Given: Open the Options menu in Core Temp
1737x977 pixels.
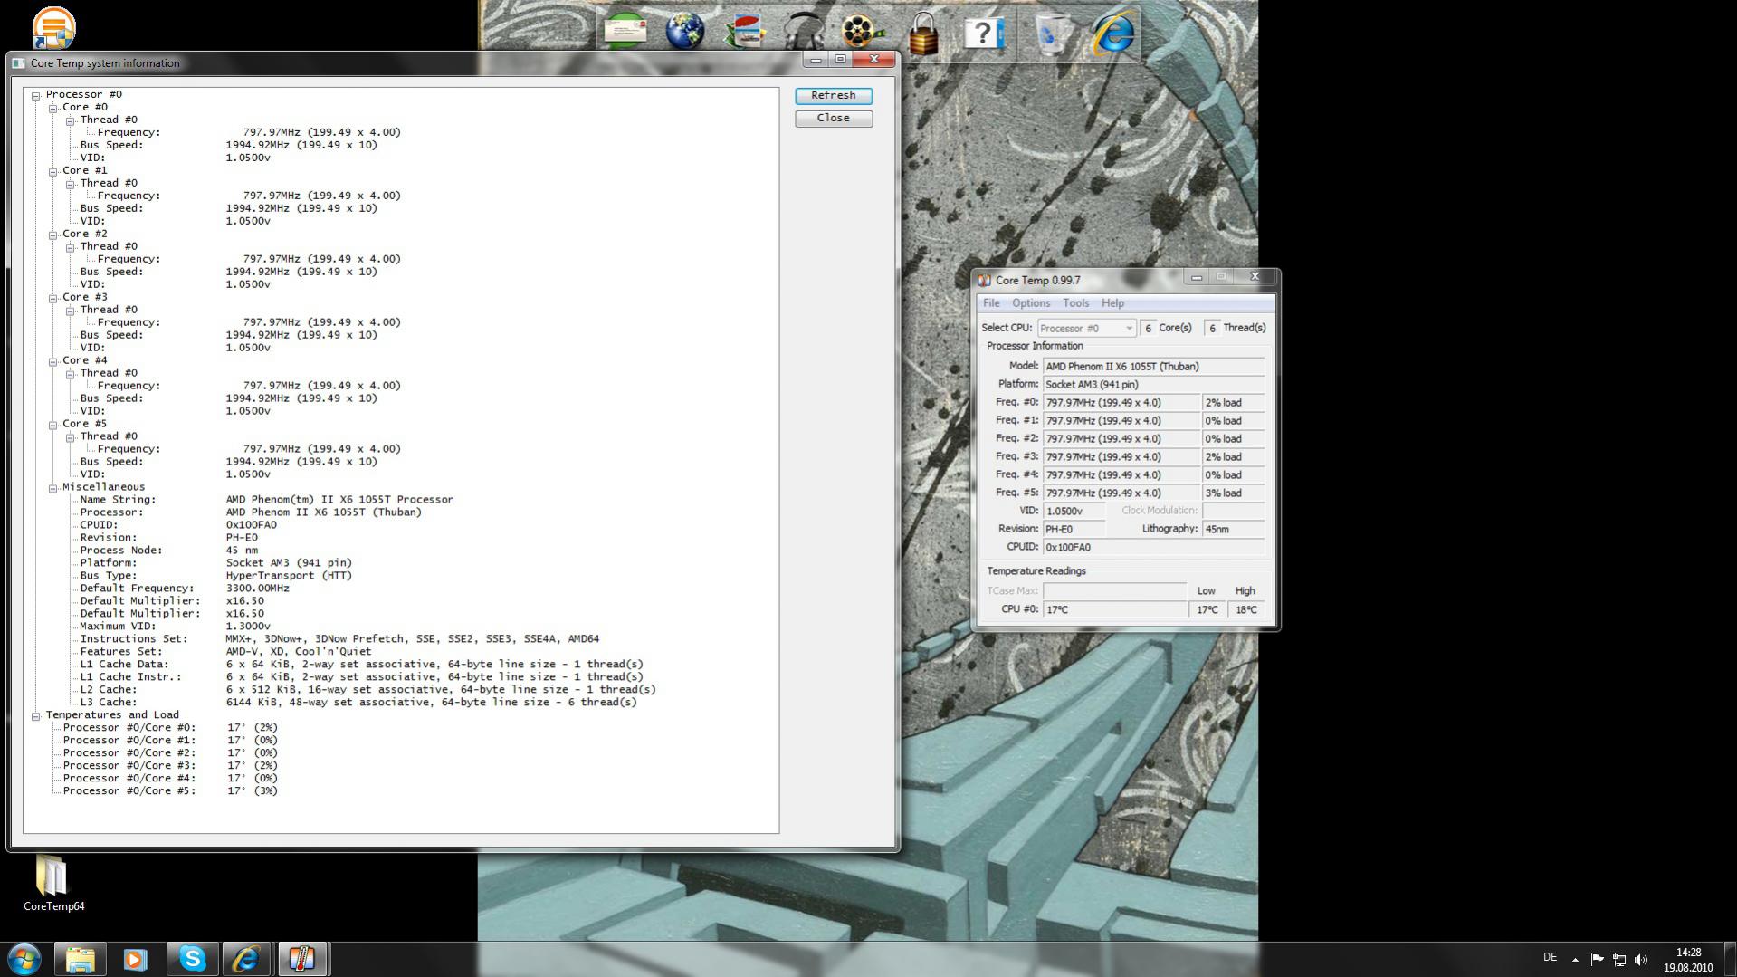Looking at the screenshot, I should coord(1030,303).
